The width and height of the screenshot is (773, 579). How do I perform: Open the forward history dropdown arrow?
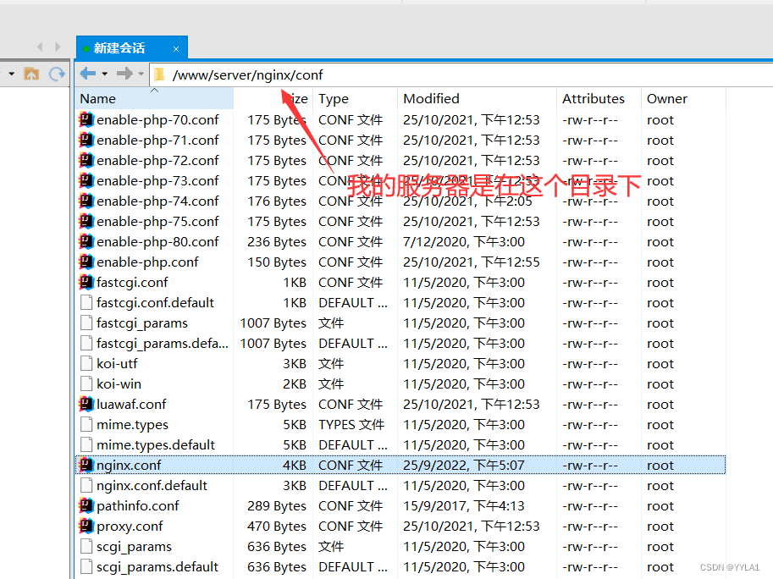pyautogui.click(x=141, y=74)
